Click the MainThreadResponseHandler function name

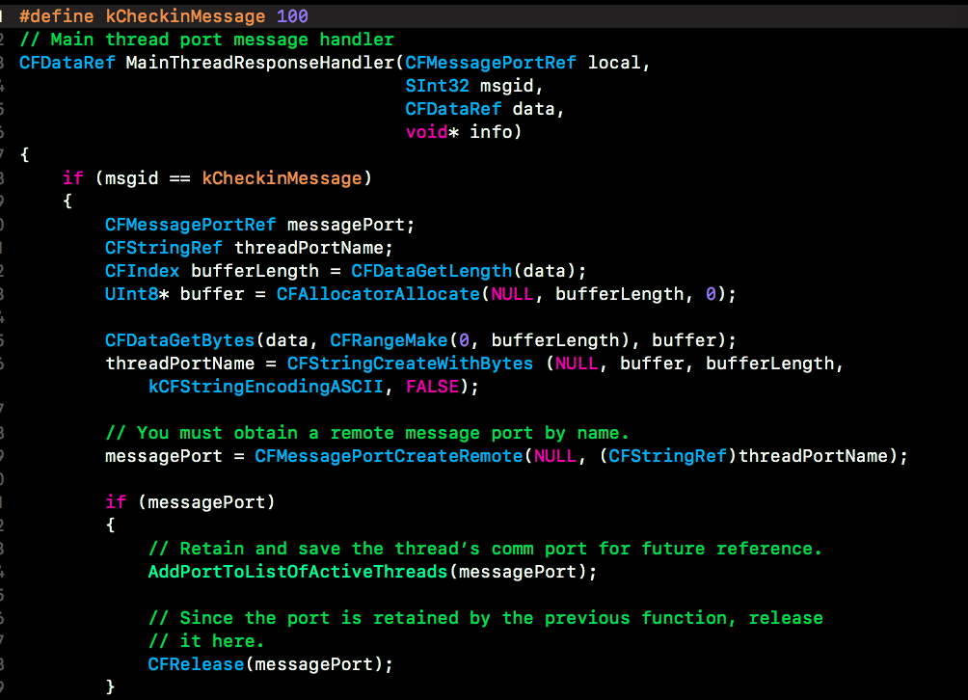point(260,63)
